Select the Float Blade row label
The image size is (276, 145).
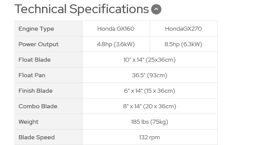pyautogui.click(x=34, y=60)
